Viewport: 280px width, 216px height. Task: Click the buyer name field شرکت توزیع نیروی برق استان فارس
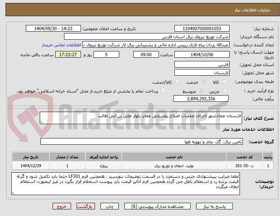(x=146, y=36)
